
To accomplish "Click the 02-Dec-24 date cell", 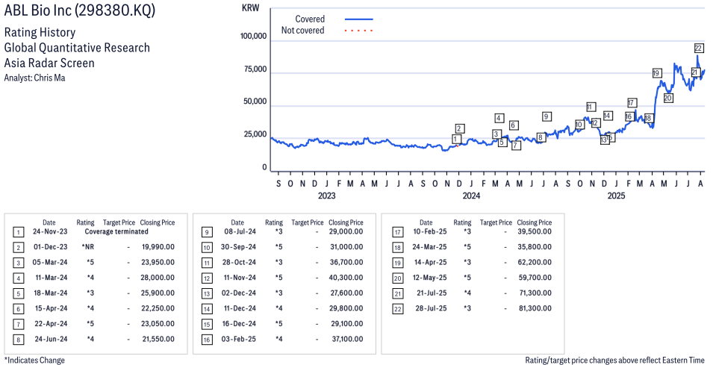I will pyautogui.click(x=239, y=293).
